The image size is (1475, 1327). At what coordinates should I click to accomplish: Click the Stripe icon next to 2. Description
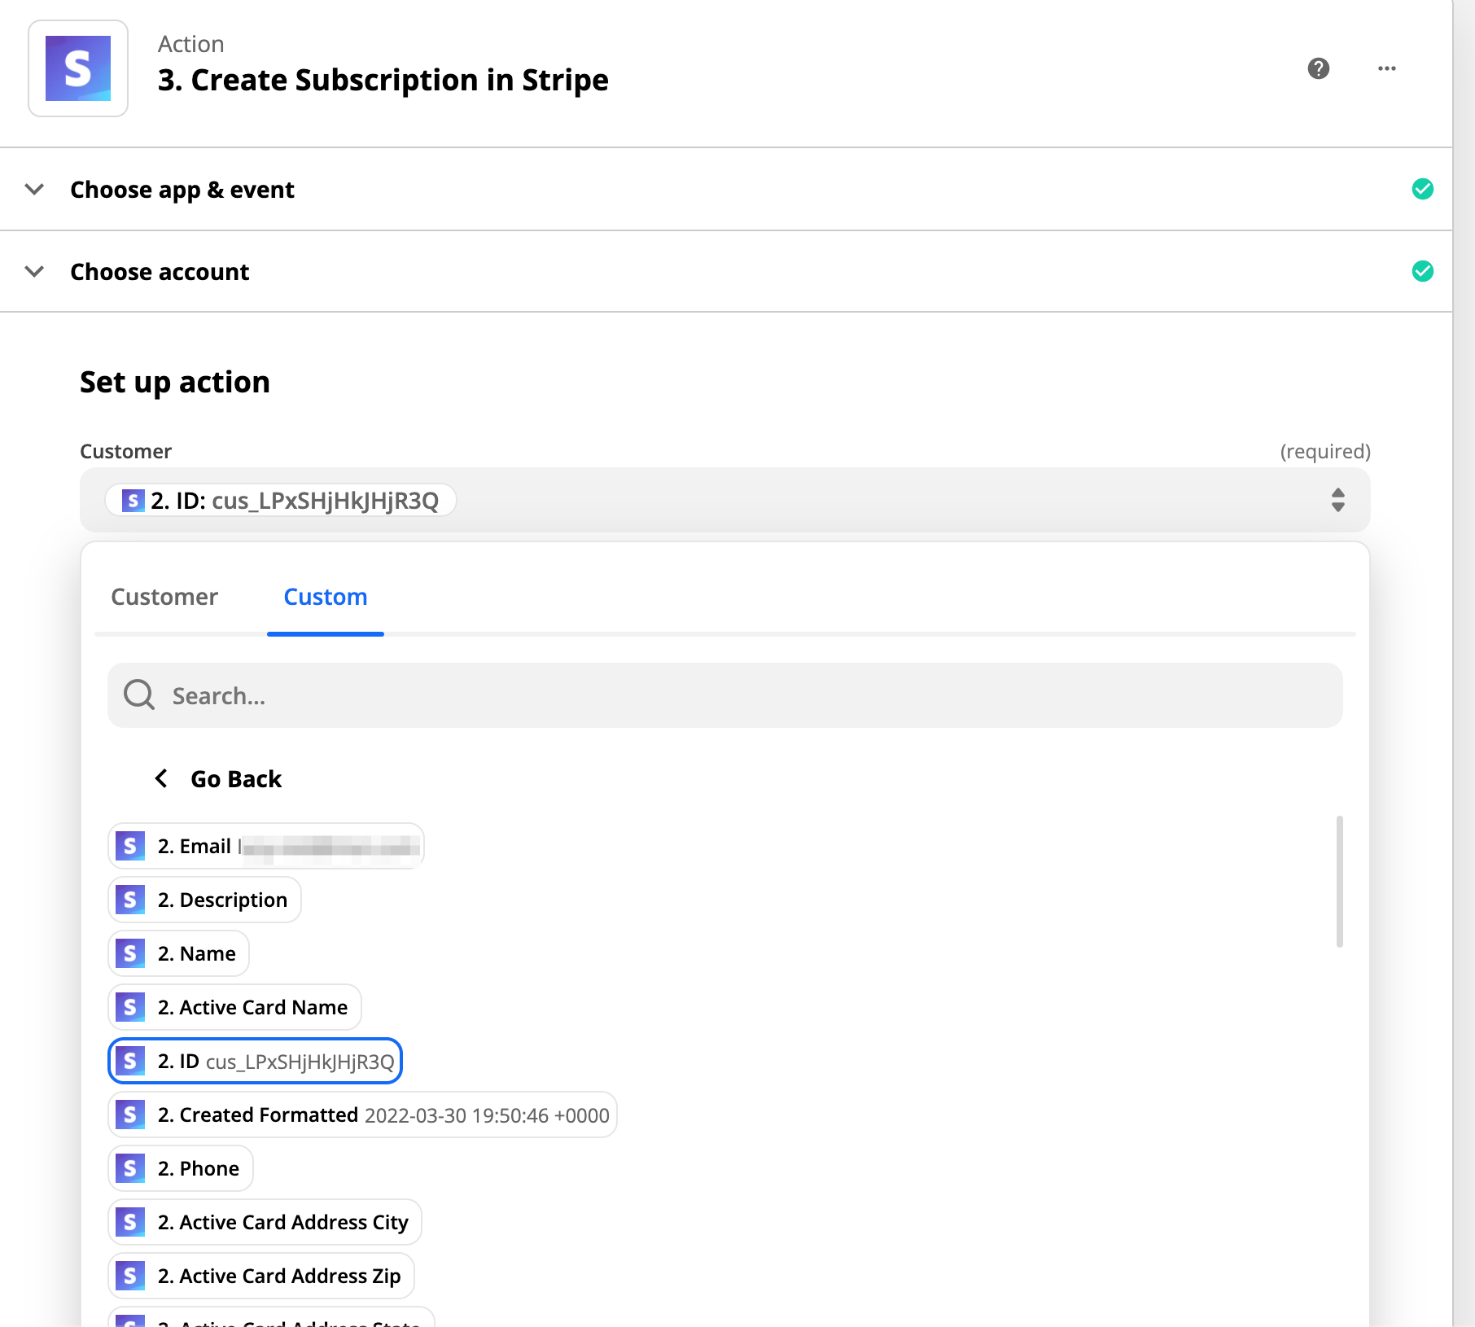pos(130,900)
